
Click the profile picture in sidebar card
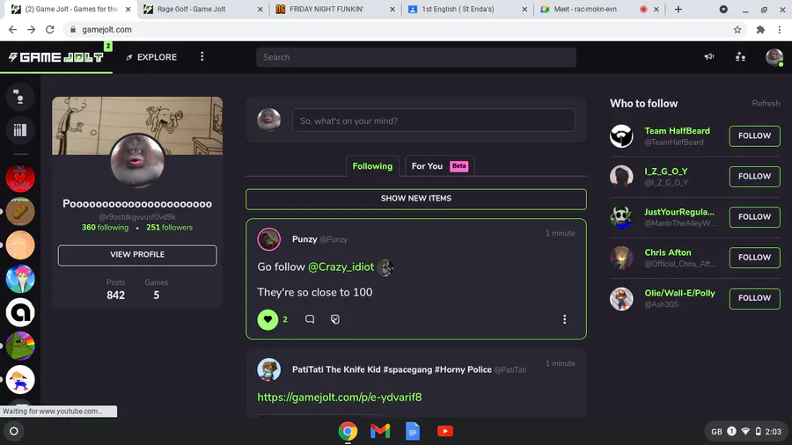(137, 161)
